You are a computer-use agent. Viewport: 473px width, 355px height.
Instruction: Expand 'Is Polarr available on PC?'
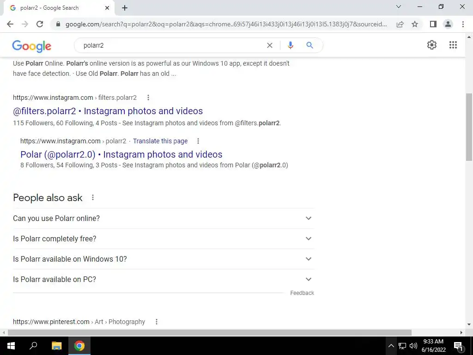pyautogui.click(x=164, y=280)
